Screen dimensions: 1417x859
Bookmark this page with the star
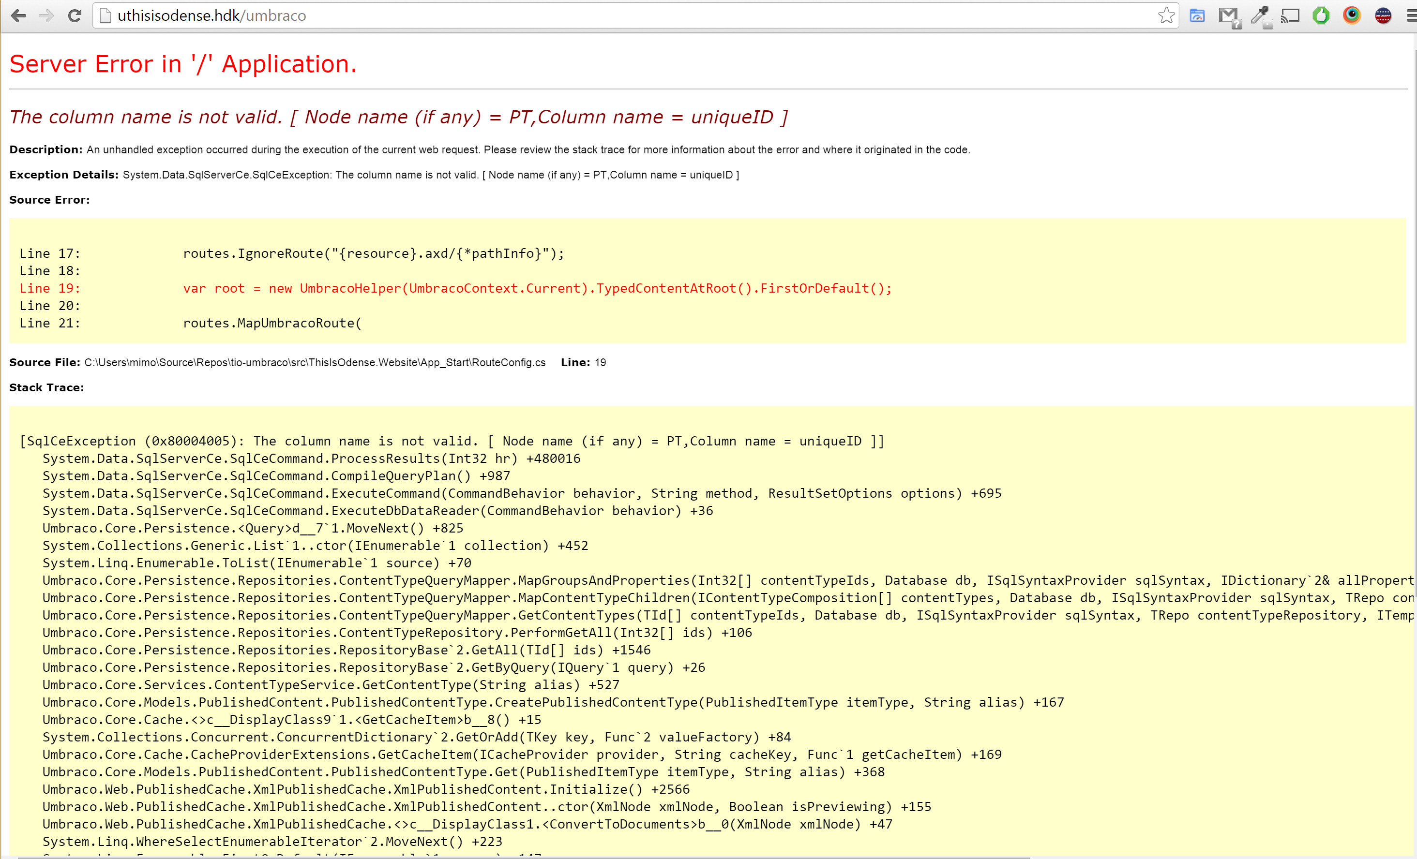point(1166,15)
